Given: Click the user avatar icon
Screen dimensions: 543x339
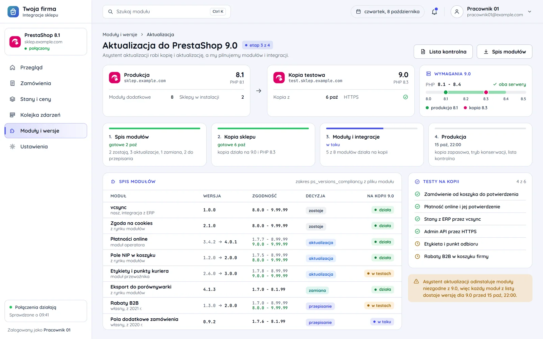Looking at the screenshot, I should [457, 12].
